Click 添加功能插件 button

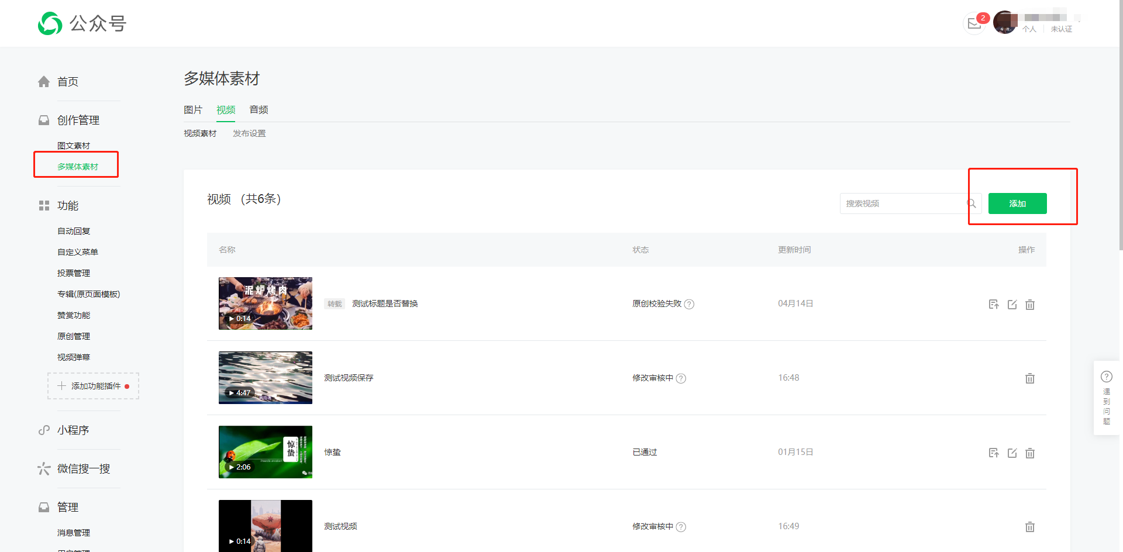[x=94, y=386]
